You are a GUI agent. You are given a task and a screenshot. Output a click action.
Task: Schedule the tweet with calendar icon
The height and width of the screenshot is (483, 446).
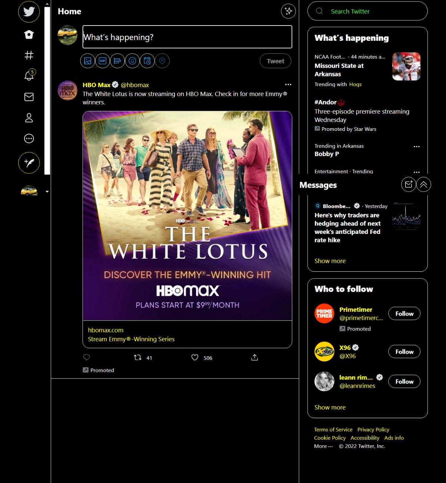[147, 61]
